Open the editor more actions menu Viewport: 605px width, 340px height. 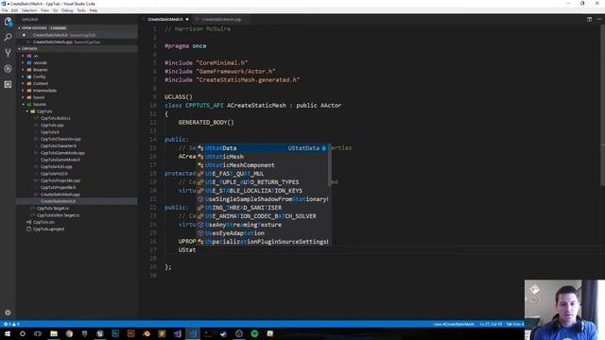click(x=599, y=19)
